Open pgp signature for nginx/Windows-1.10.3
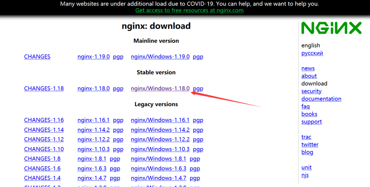The height and width of the screenshot is (187, 370). pyautogui.click(x=198, y=149)
